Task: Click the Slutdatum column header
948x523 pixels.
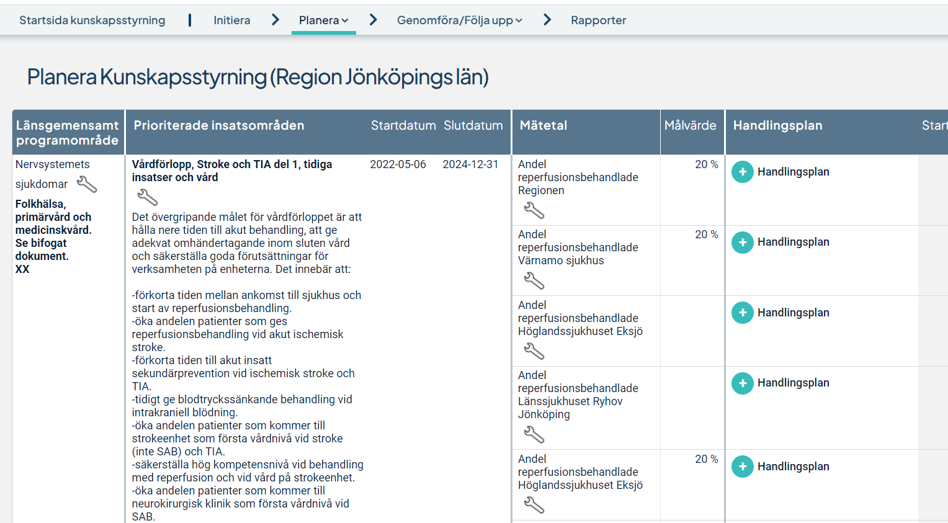Action: [473, 125]
